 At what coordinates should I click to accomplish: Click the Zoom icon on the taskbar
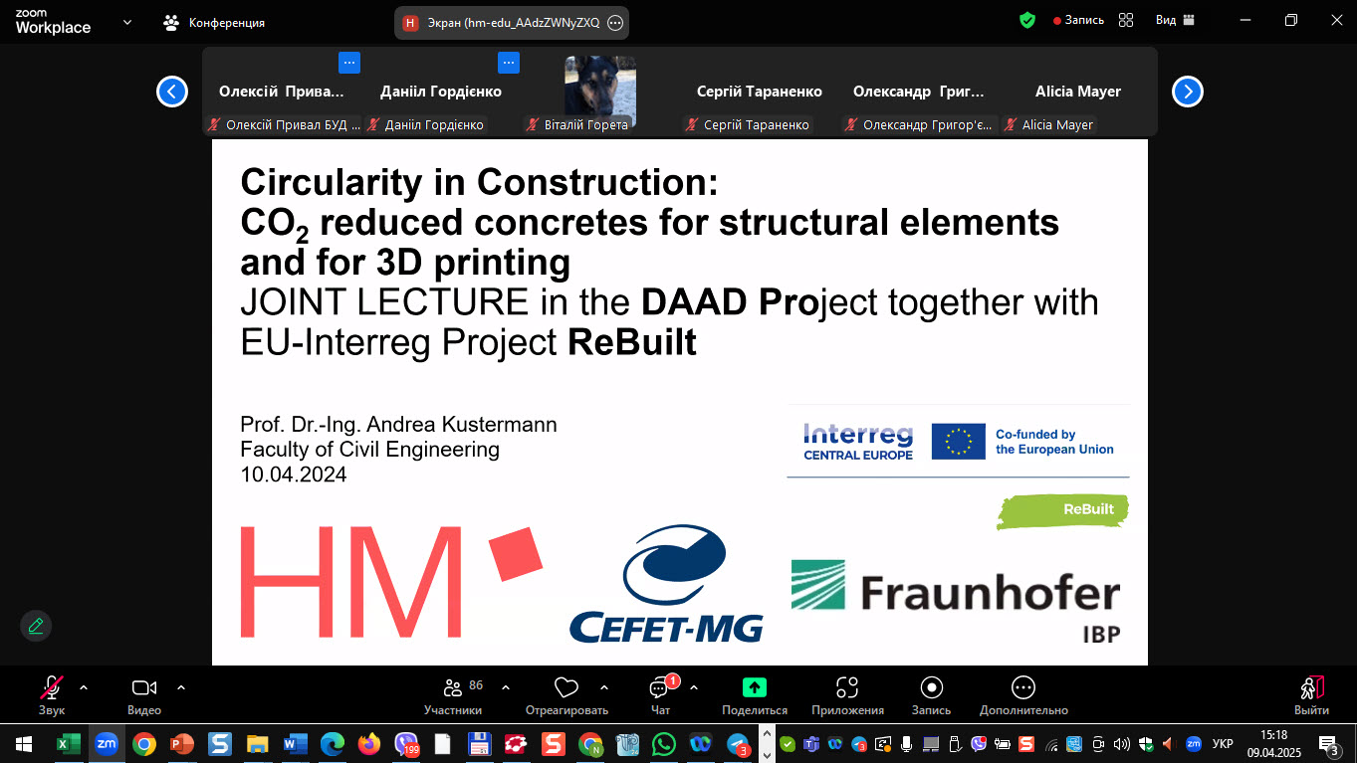106,743
